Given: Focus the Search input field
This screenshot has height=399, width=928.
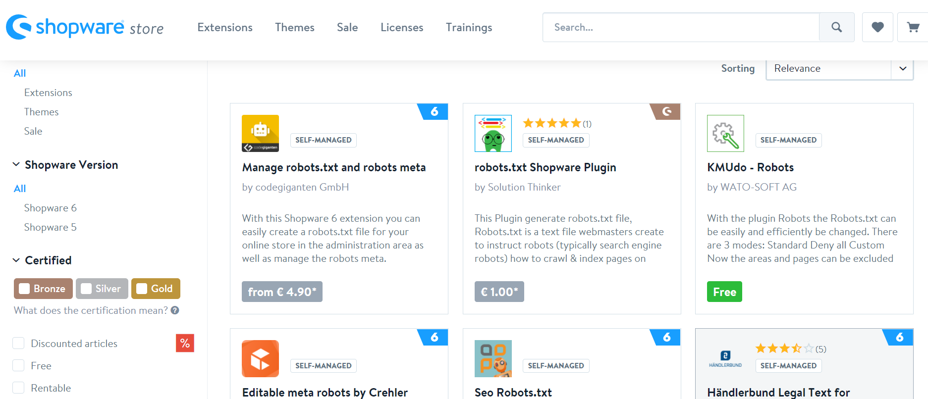Looking at the screenshot, I should pos(681,27).
